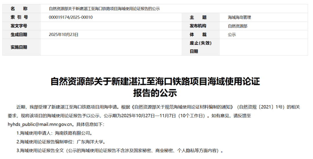Click the 废止(失效)日期 label cell
Image resolution: width=313 pixels, height=159 pixels.
point(200,47)
